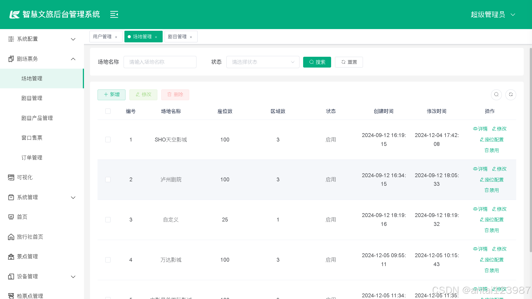Click the 首页 sidebar icon

11,217
